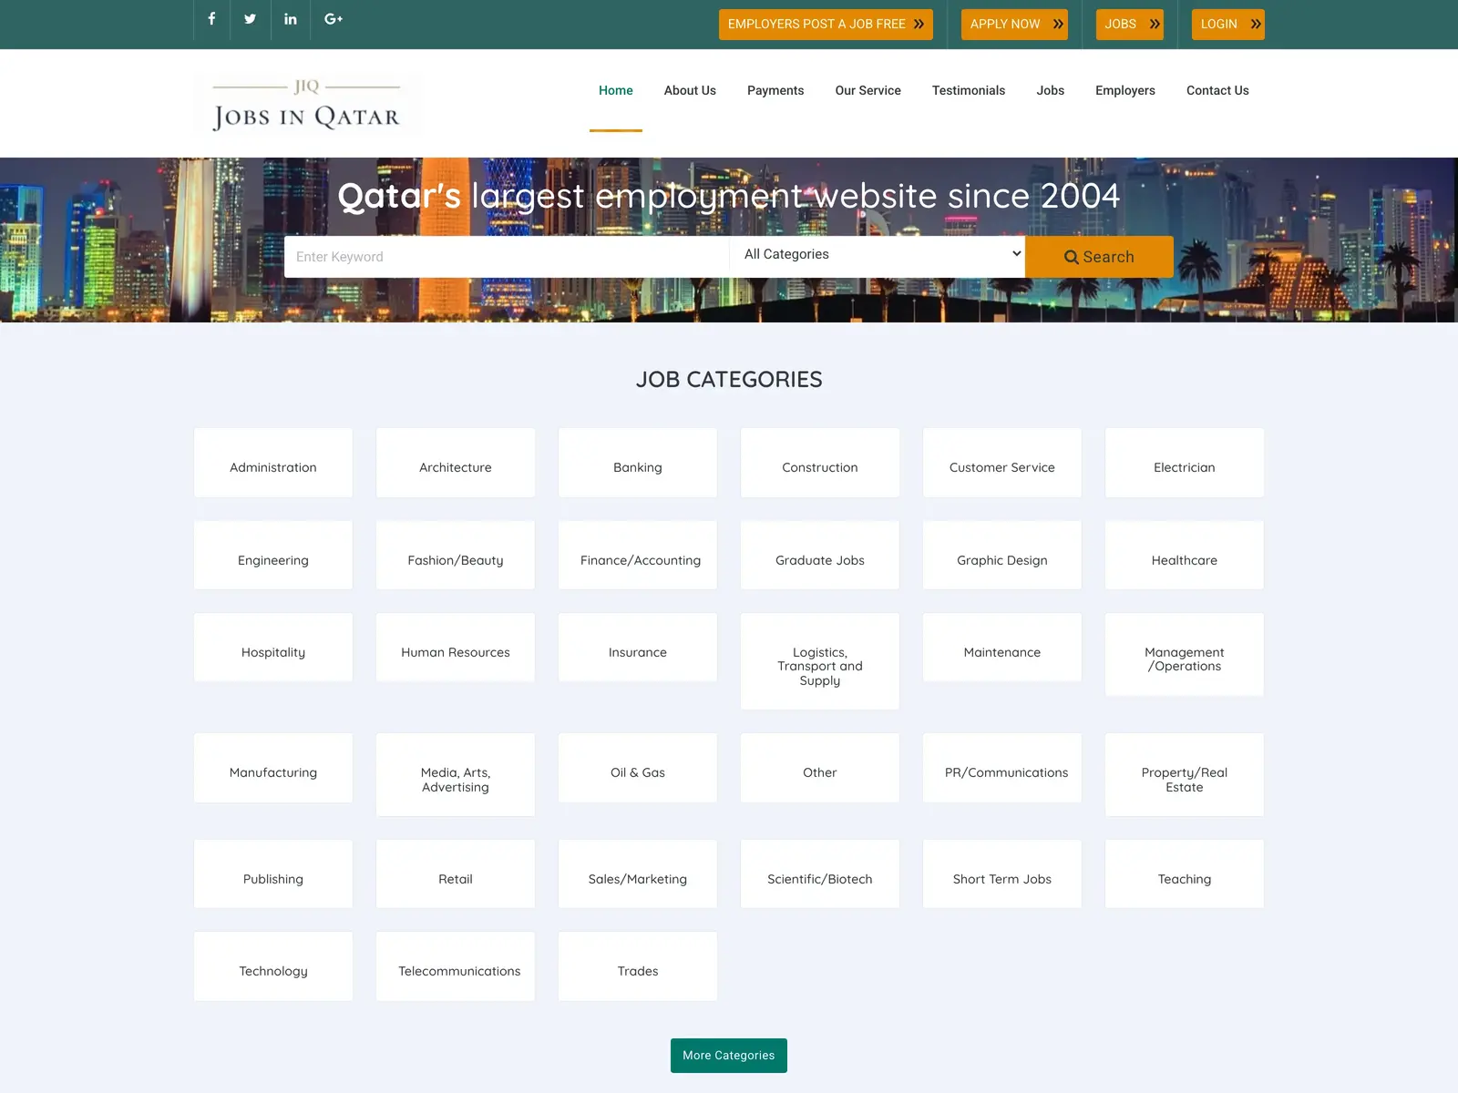Open the Contact Us menu item

tap(1217, 90)
